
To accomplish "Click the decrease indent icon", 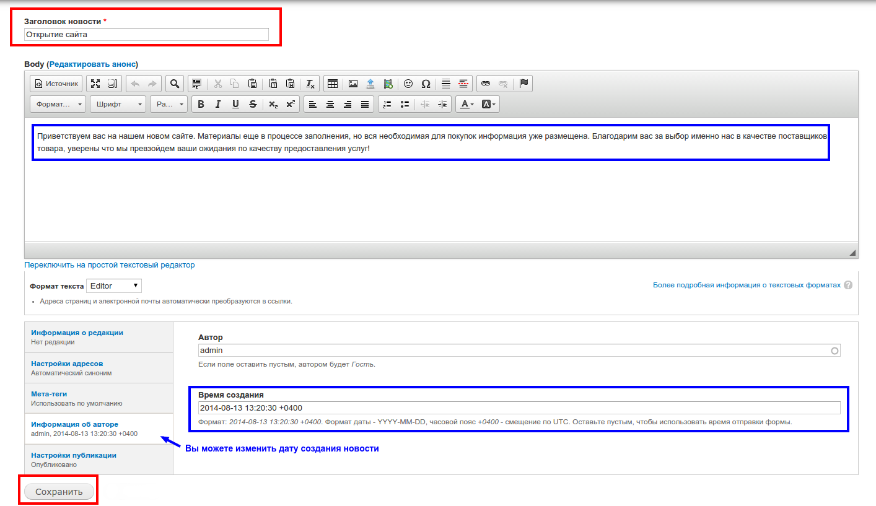I will click(425, 105).
